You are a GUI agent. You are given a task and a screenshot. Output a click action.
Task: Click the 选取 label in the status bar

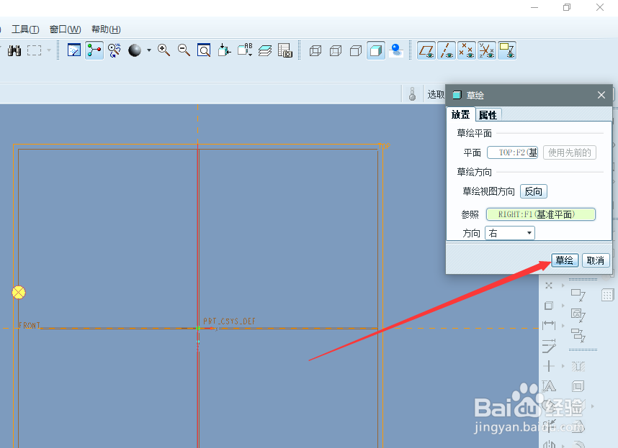436,94
